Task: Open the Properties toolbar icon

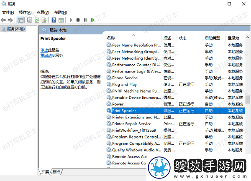Action: [30, 20]
